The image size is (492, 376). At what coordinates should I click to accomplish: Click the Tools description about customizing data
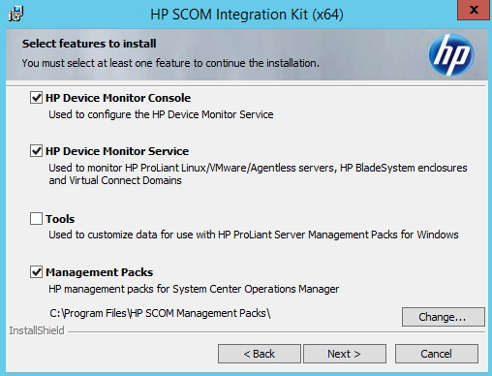point(254,235)
